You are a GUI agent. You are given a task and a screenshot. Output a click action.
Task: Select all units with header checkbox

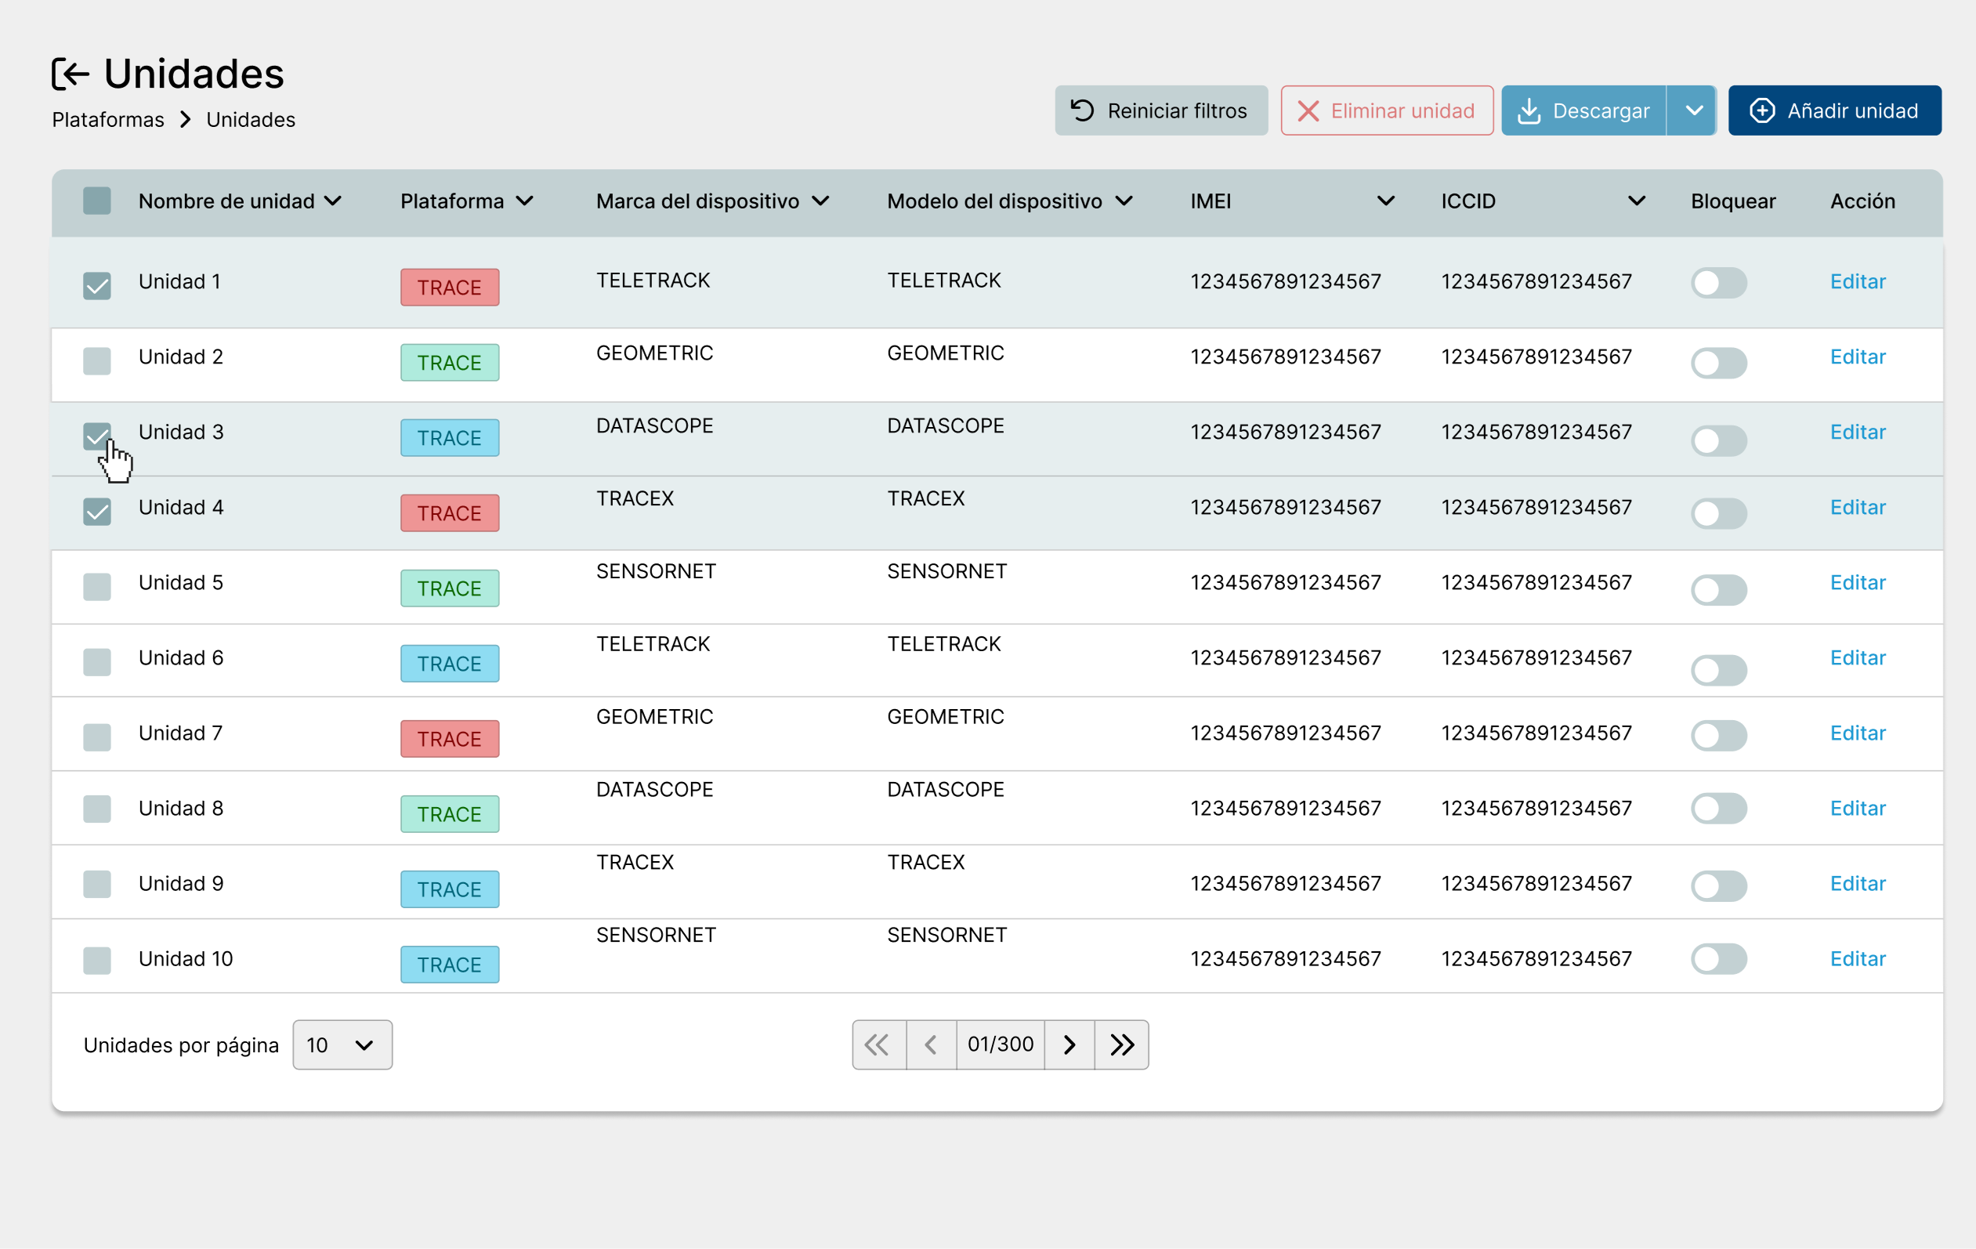(x=97, y=201)
